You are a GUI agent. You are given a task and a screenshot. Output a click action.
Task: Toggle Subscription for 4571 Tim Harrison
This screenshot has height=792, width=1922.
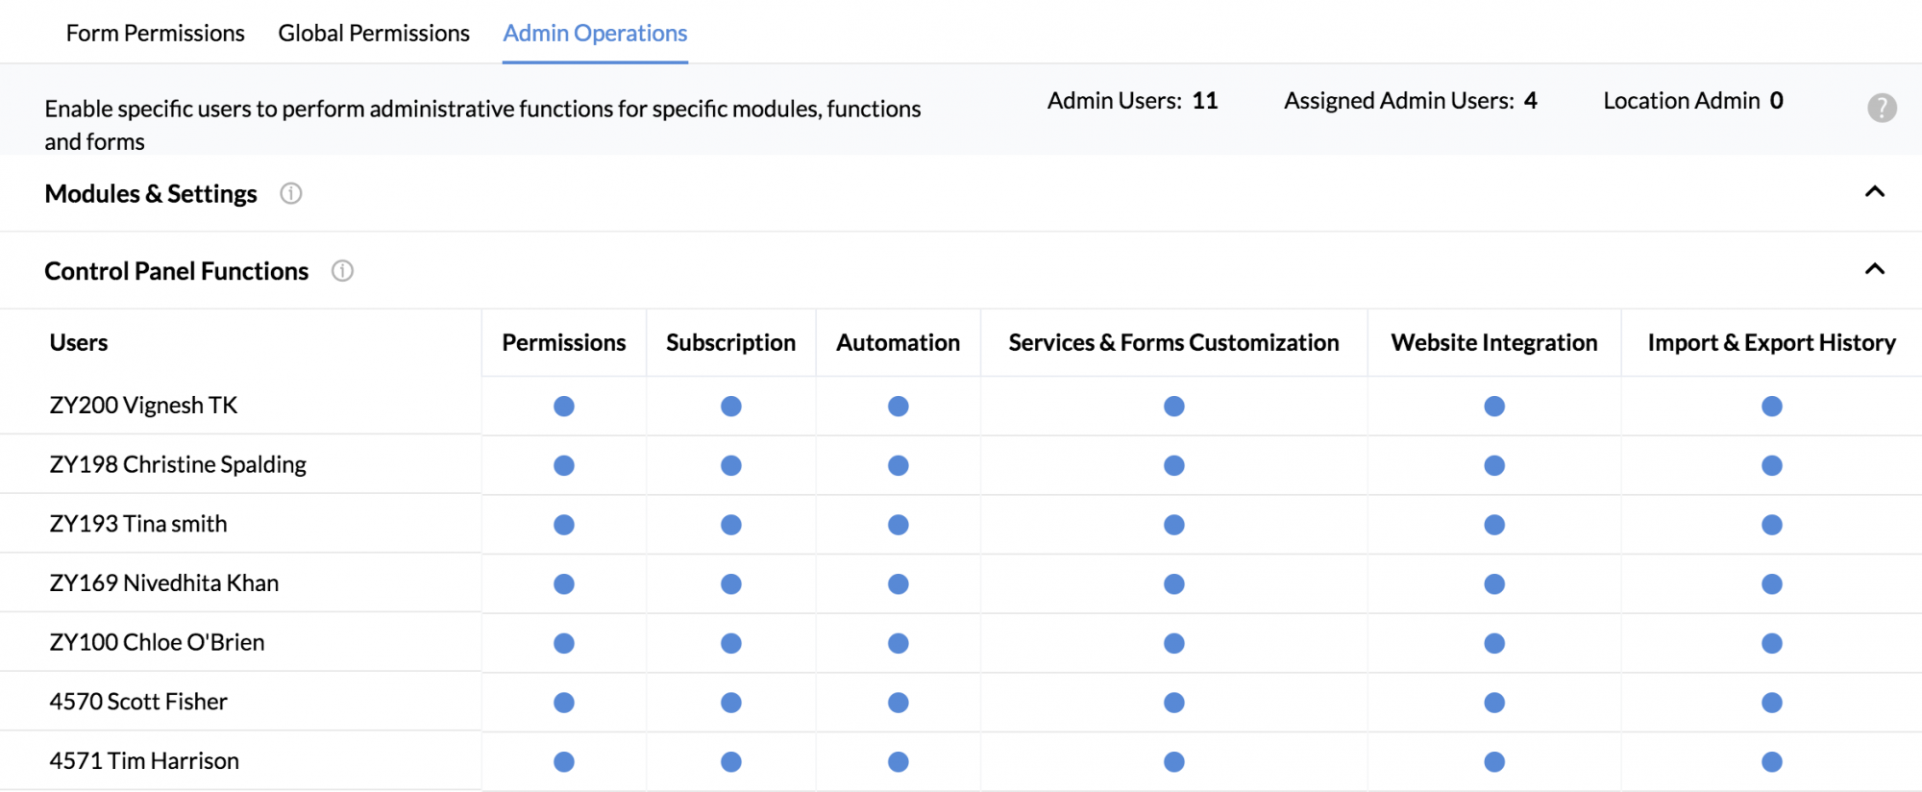[x=731, y=762]
